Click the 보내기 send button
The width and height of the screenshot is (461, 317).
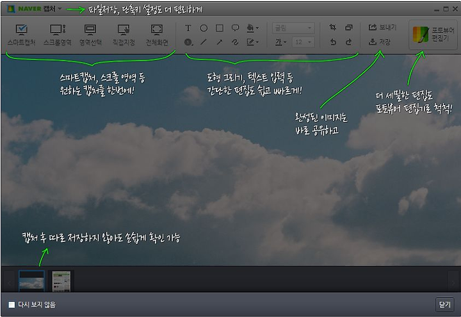coord(382,28)
